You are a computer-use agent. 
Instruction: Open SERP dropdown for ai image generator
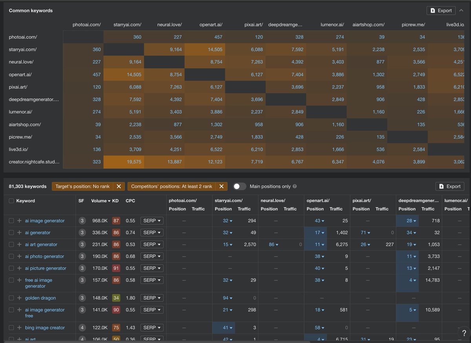coord(152,221)
